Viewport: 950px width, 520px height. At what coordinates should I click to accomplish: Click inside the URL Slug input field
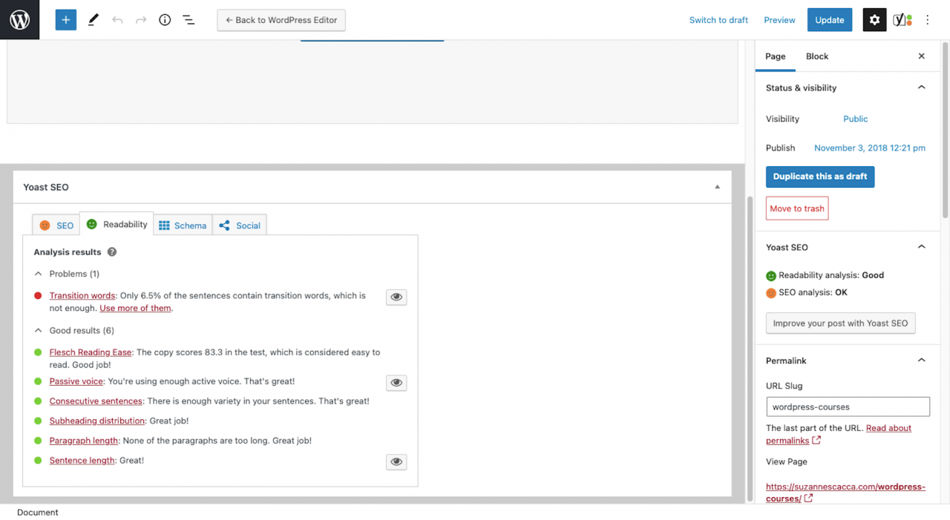[848, 407]
